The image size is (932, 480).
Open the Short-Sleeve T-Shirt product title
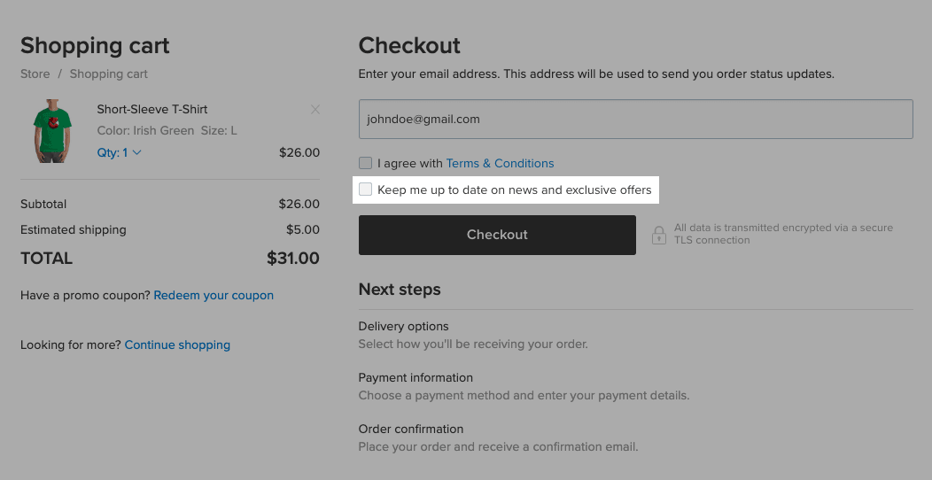(152, 109)
